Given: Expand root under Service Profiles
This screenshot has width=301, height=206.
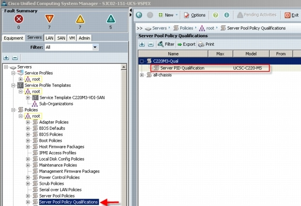Looking at the screenshot, I should (x=21, y=79).
